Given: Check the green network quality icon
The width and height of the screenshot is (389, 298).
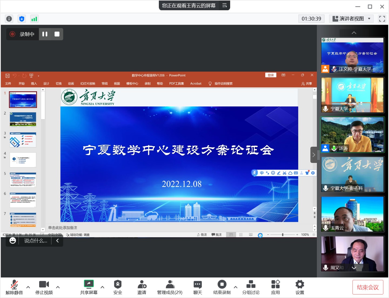Looking at the screenshot, I should 34,19.
